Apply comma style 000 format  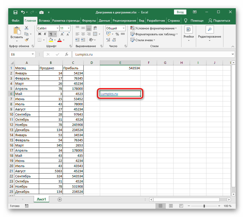pyautogui.click(x=123, y=34)
